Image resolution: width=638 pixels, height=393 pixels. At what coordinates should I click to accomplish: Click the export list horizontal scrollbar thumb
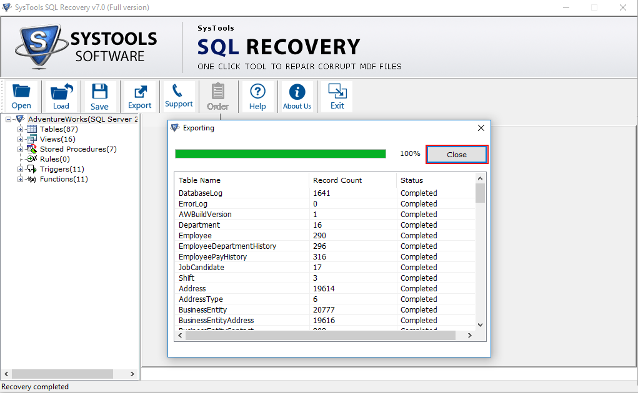(321, 336)
